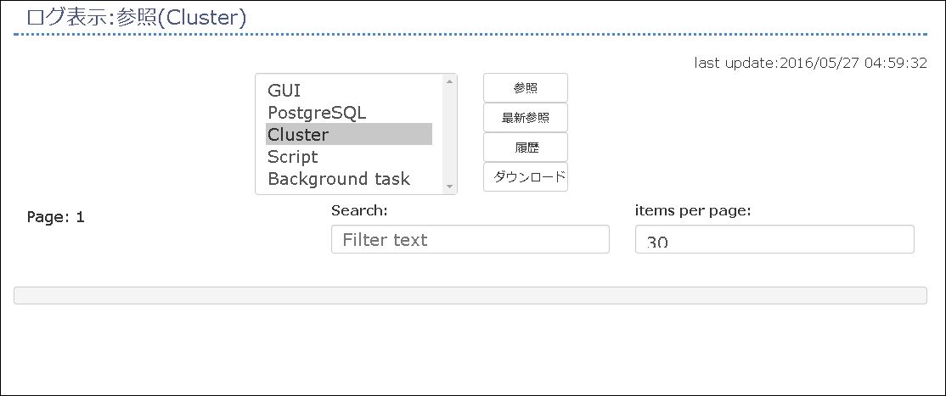Click the Search: label
Screen dimensions: 946x396
coord(358,210)
